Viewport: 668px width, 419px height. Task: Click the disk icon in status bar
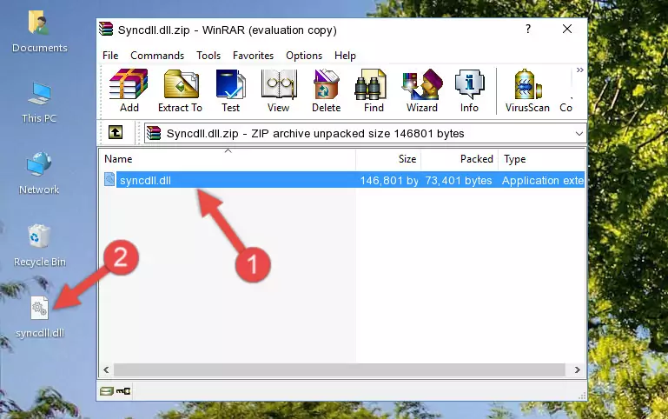107,391
